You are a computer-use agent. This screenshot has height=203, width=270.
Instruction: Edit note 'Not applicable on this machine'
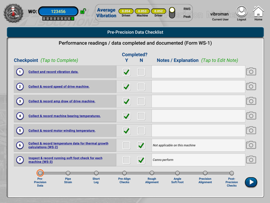pyautogui.click(x=198, y=145)
